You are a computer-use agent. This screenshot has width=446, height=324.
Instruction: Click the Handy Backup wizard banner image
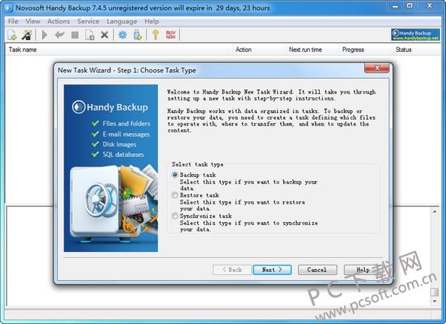coord(111,168)
